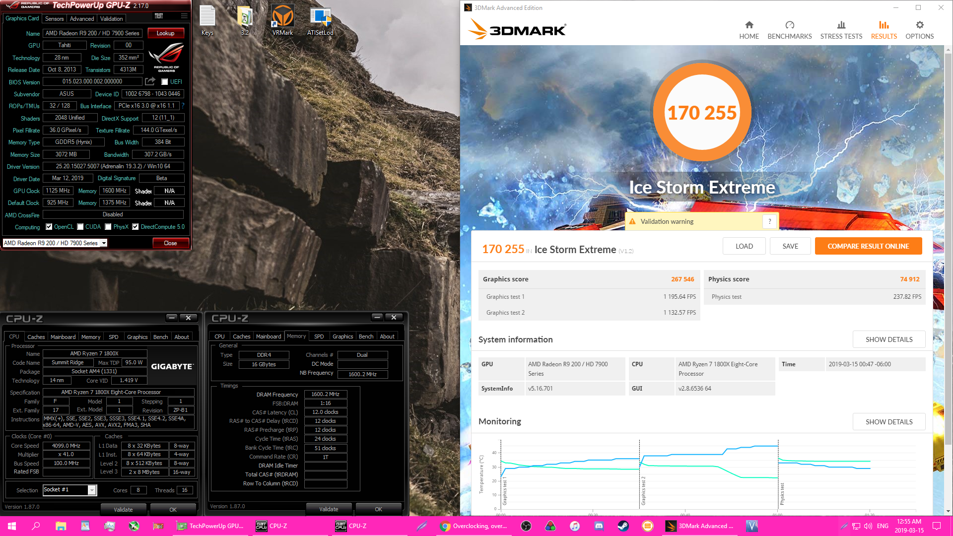Open Discord from taskbar
Screen dimensions: 953x536
click(599, 526)
